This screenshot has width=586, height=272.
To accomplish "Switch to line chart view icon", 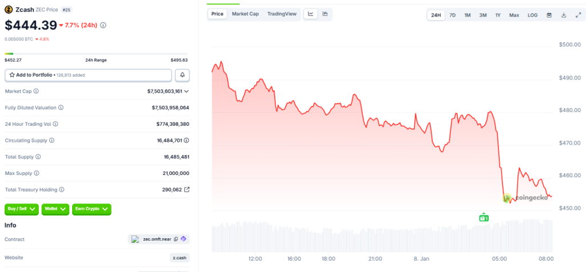I will pyautogui.click(x=311, y=14).
